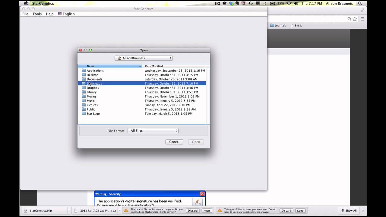Sort by the Name column header
The image size is (386, 217).
click(x=110, y=66)
